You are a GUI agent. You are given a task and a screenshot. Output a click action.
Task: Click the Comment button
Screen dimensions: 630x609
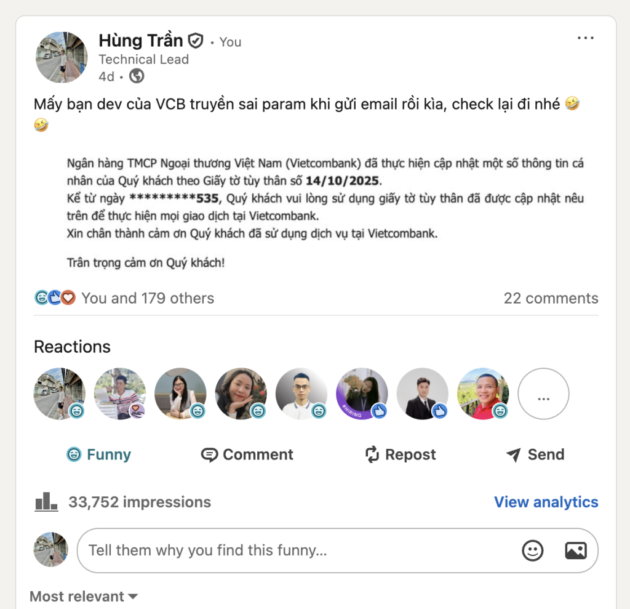[247, 454]
